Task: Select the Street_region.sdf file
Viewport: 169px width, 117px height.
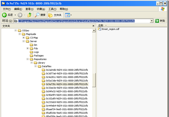Action: click(110, 29)
